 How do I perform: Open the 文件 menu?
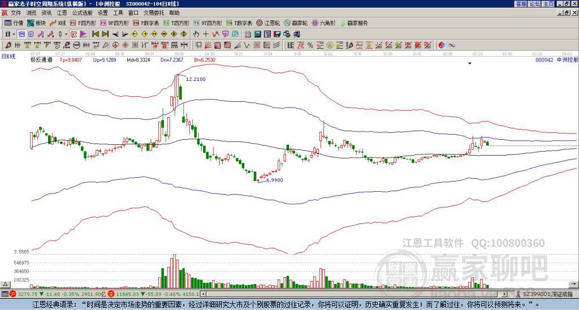(x=16, y=13)
